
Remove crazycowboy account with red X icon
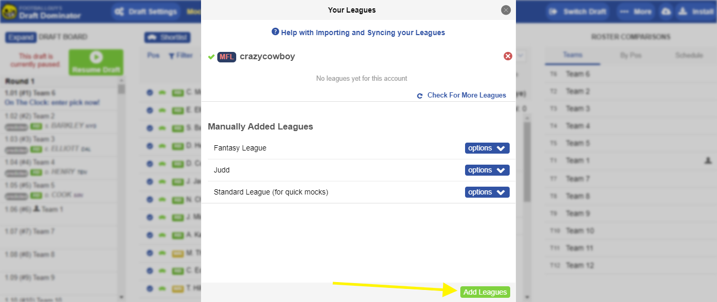[508, 56]
